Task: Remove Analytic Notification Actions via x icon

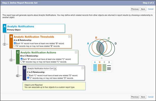Action: pyautogui.click(x=76, y=52)
